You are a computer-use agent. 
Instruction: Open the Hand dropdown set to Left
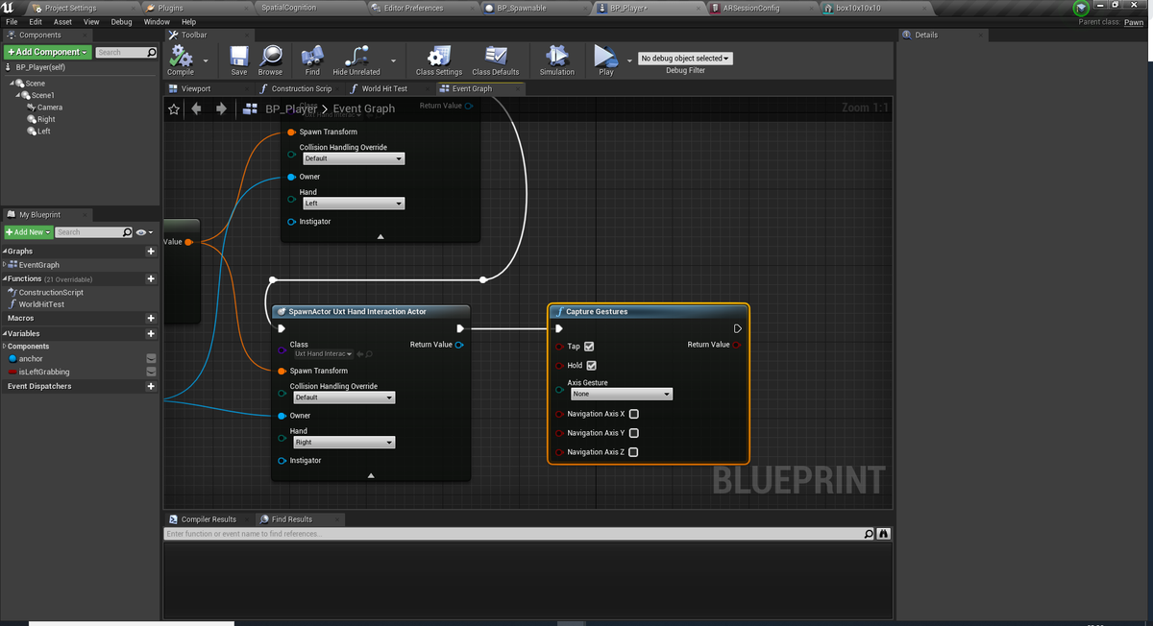coord(353,204)
